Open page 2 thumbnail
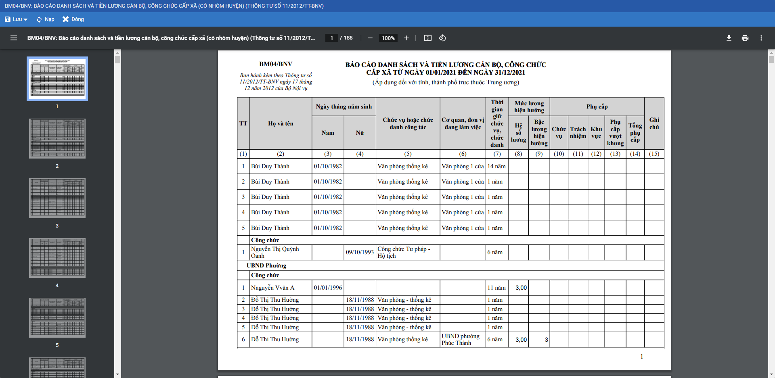 (57, 138)
